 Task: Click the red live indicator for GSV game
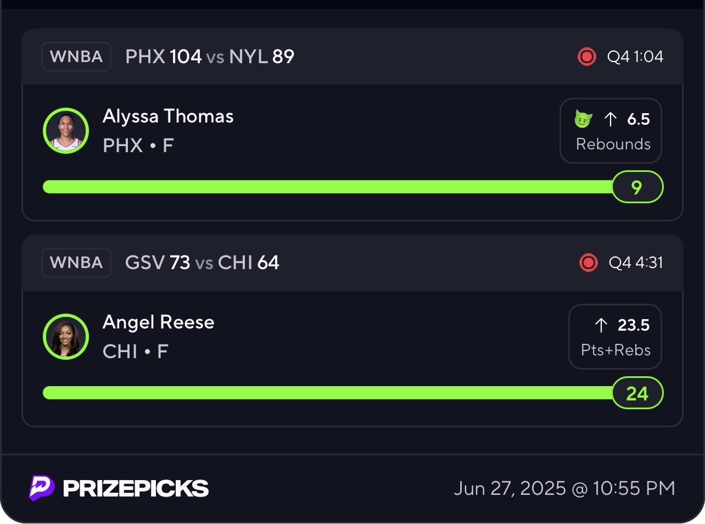pyautogui.click(x=588, y=263)
